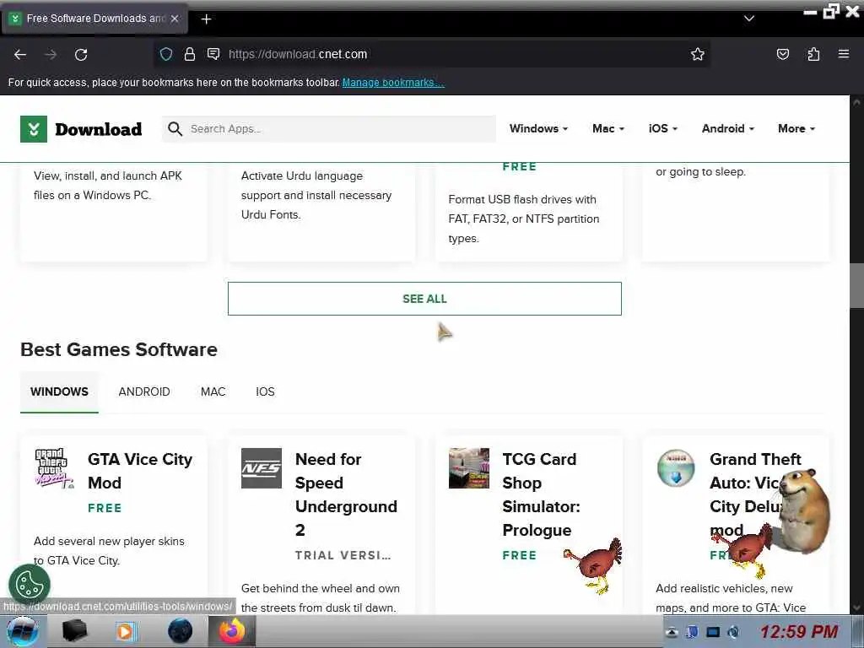Expand the Android navigation dropdown
This screenshot has width=864, height=648.
(x=728, y=128)
